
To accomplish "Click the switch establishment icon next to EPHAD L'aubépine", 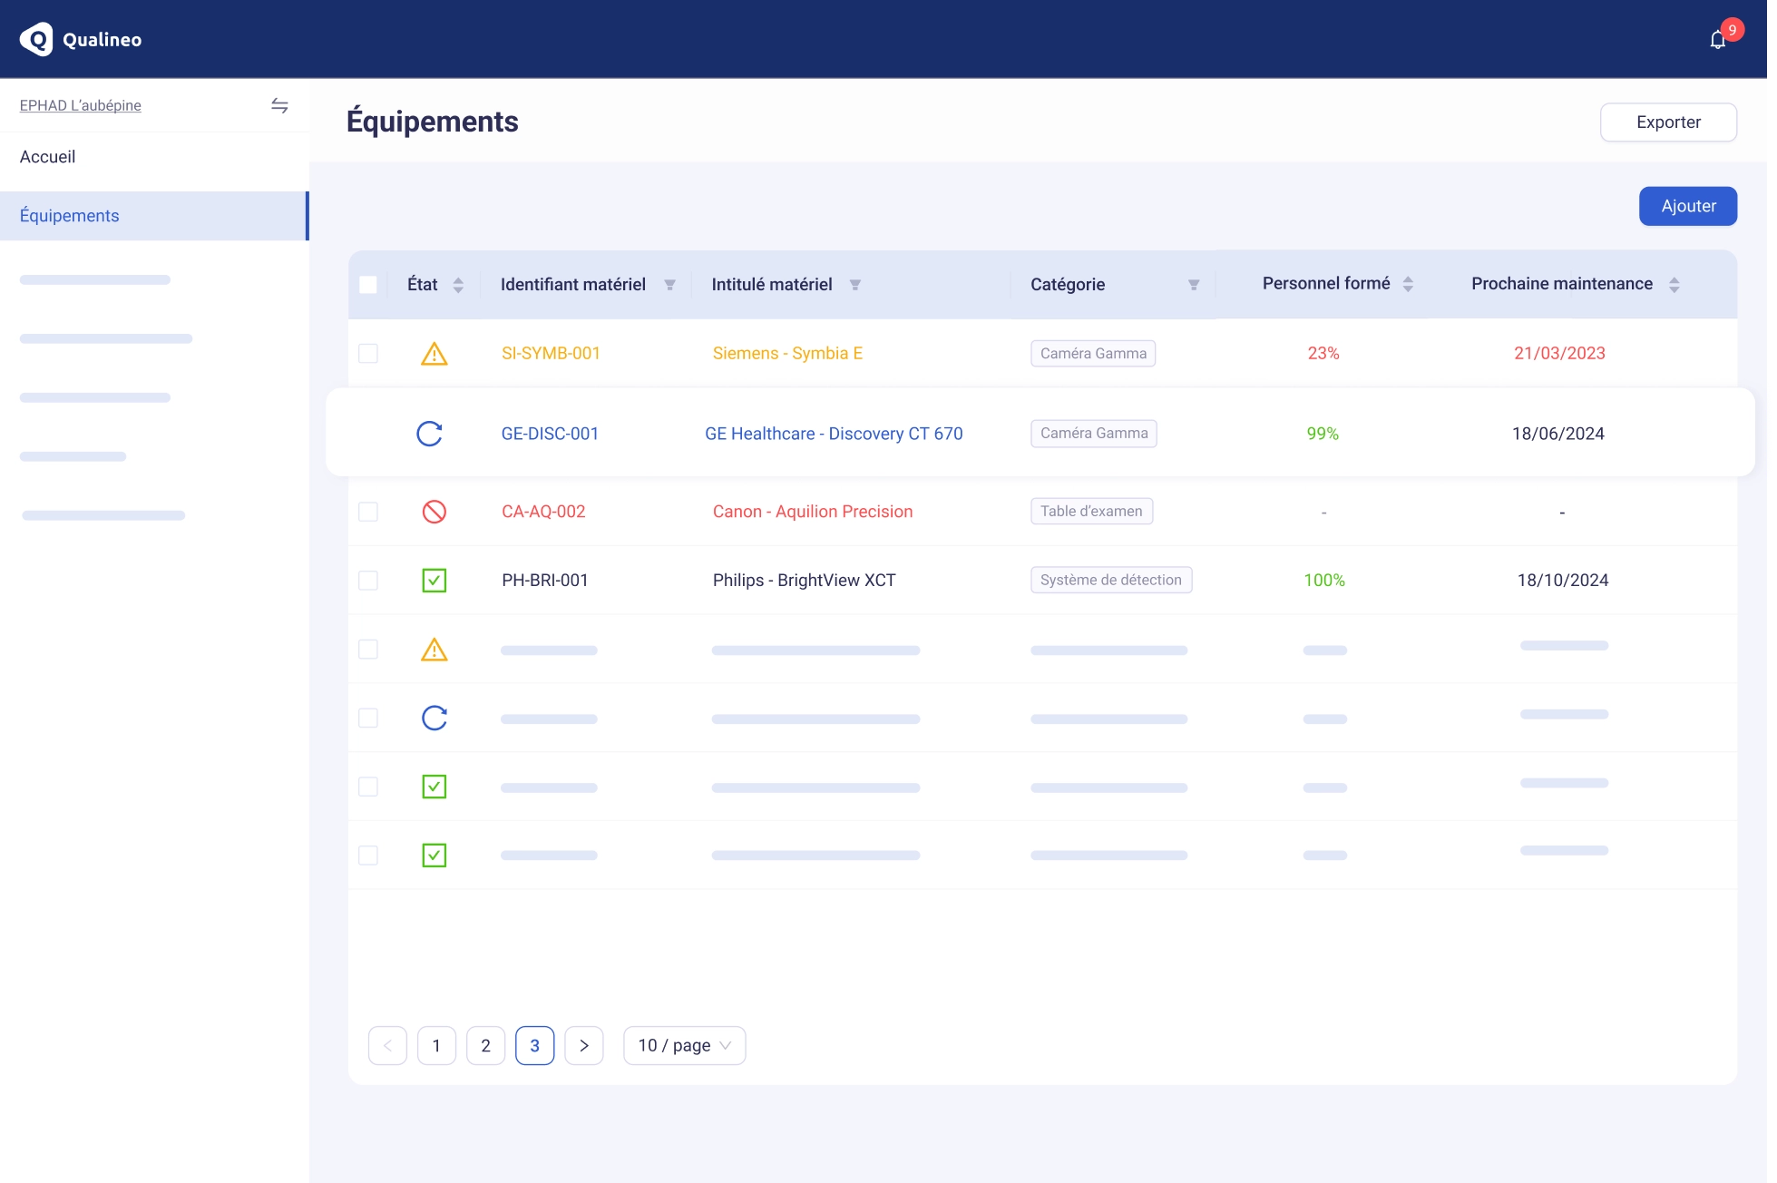I will 279,105.
